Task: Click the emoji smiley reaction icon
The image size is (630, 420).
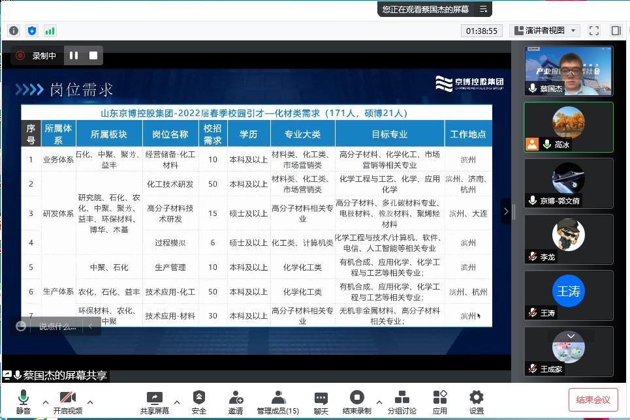Action: tap(21, 326)
